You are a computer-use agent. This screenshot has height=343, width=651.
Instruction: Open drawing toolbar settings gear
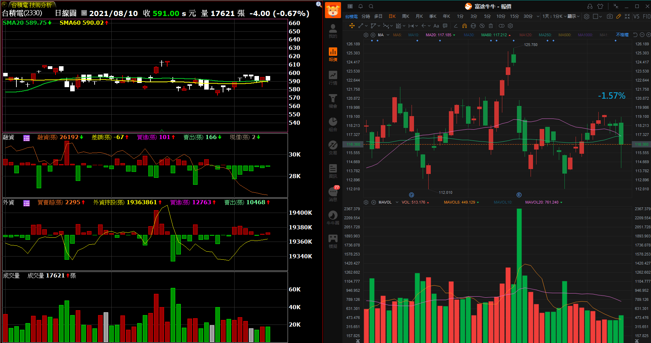510,26
